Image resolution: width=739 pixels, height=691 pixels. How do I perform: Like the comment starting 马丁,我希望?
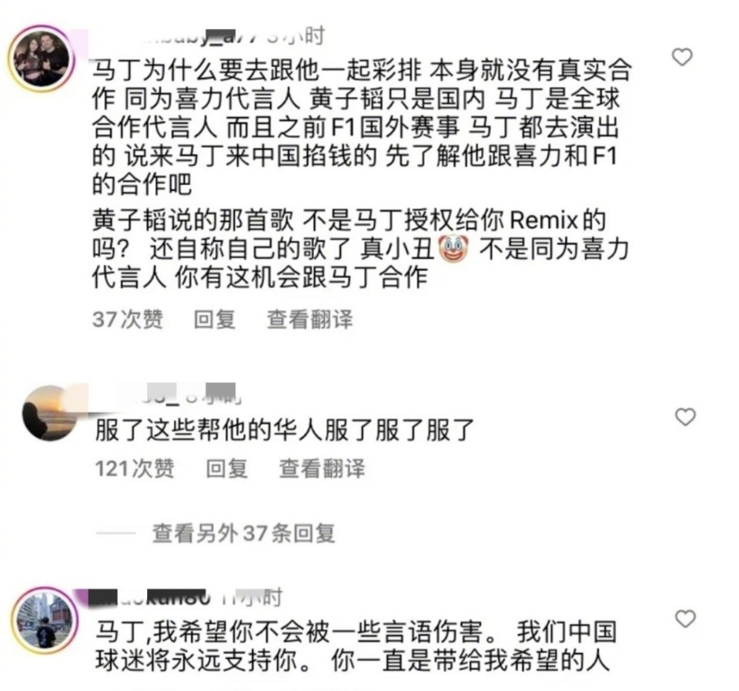pyautogui.click(x=685, y=619)
